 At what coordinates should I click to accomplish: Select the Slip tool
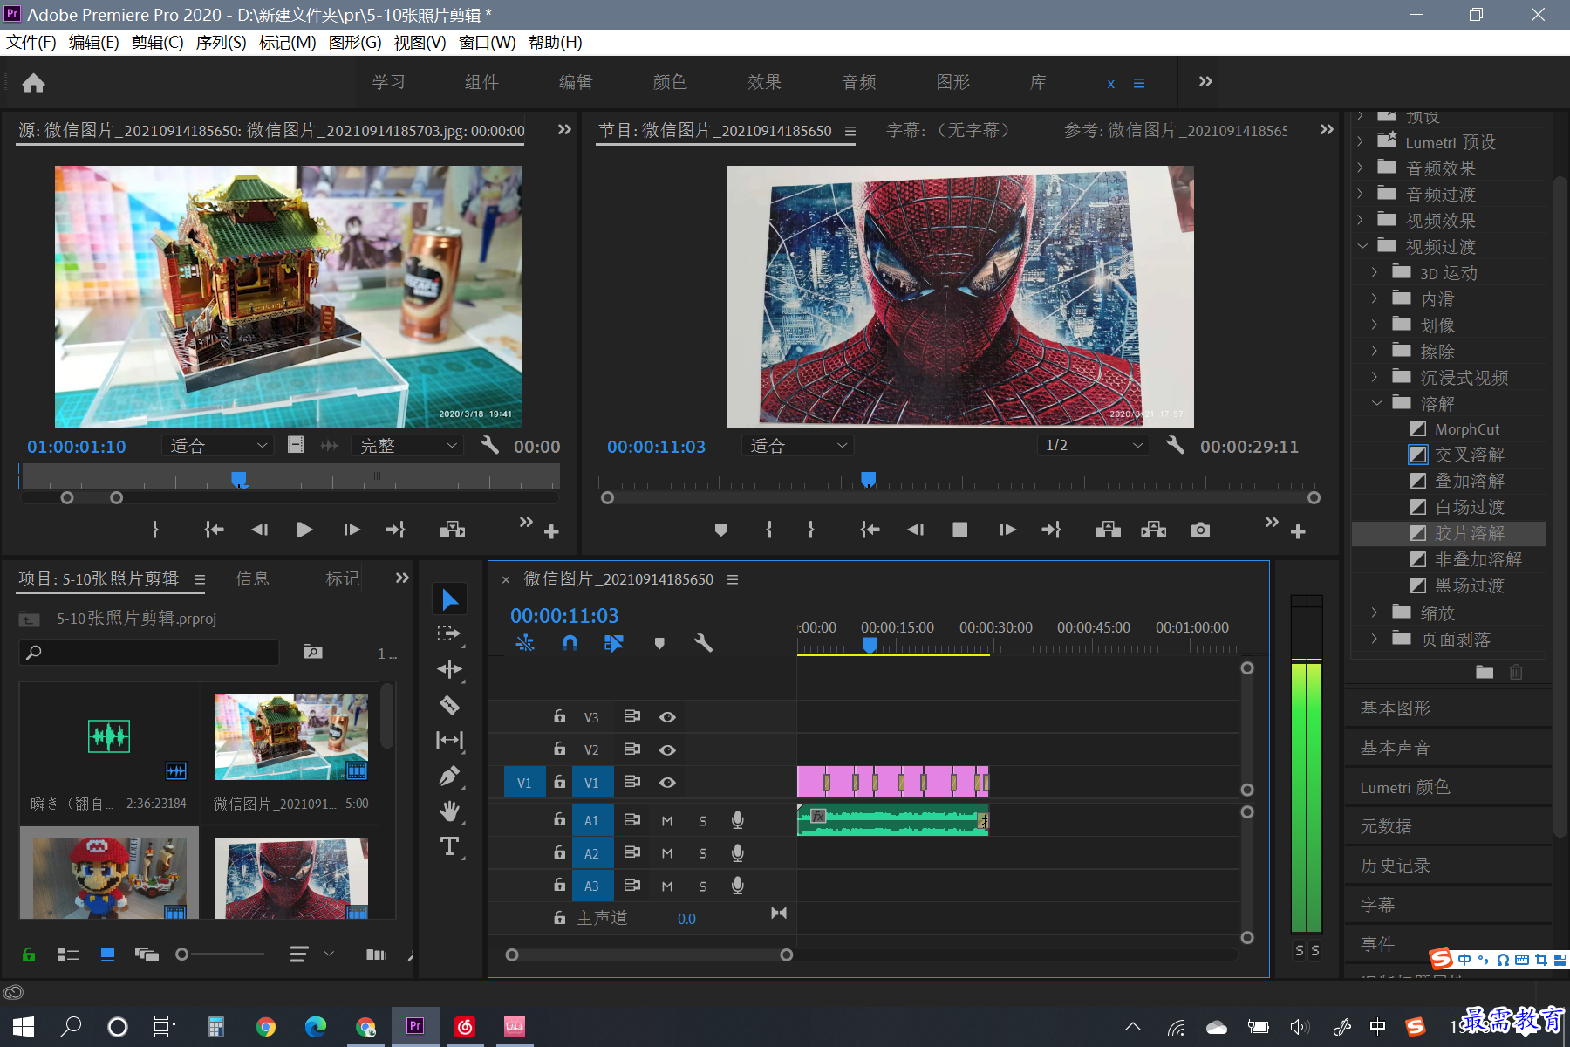click(x=449, y=740)
